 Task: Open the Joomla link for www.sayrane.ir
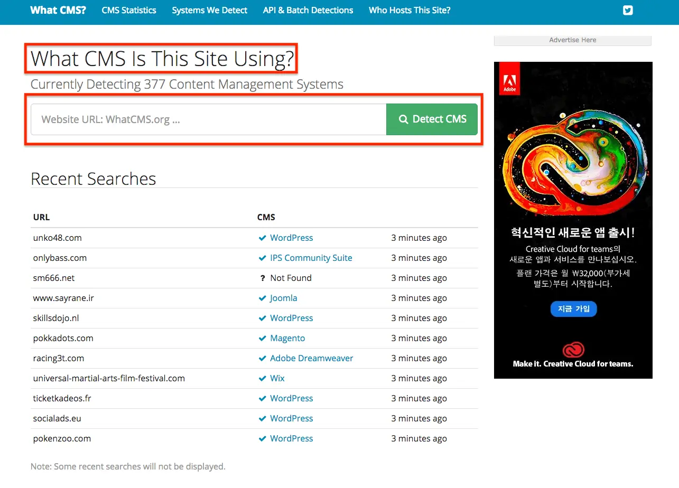284,298
